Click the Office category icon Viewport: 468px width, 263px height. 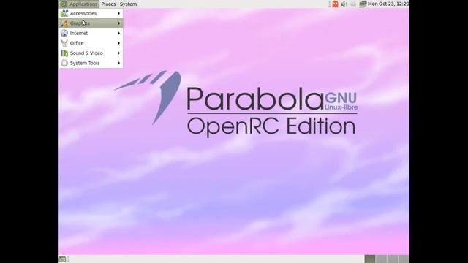click(x=64, y=43)
